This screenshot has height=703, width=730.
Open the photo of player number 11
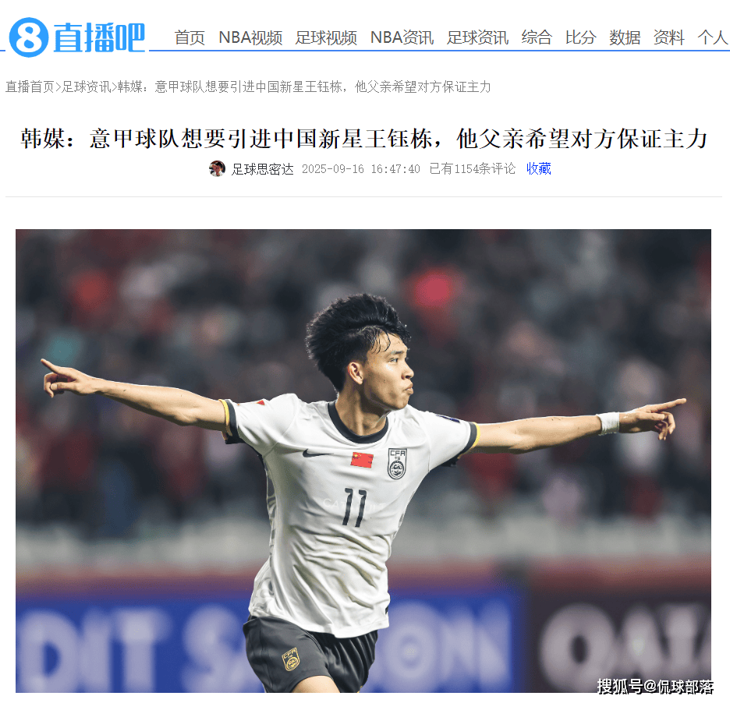[x=363, y=461]
